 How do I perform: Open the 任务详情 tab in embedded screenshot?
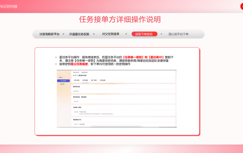(x=77, y=80)
